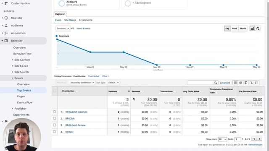This screenshot has width=269, height=151.
Task: Switch to the Event view tab
Action: point(58,20)
